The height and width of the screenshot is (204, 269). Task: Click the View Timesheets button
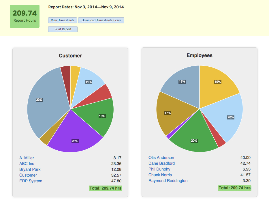[x=63, y=20]
